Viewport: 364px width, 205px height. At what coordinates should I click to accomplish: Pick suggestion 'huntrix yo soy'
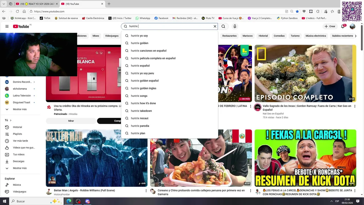tap(169, 36)
